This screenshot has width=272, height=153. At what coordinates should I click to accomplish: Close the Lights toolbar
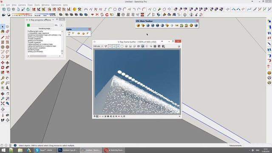pos(90,29)
